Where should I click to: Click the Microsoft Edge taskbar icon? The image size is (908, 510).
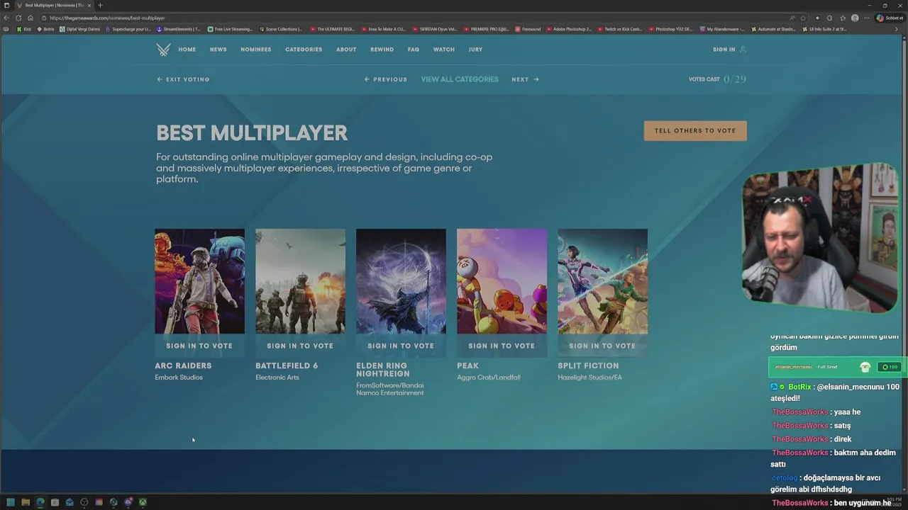pyautogui.click(x=40, y=502)
